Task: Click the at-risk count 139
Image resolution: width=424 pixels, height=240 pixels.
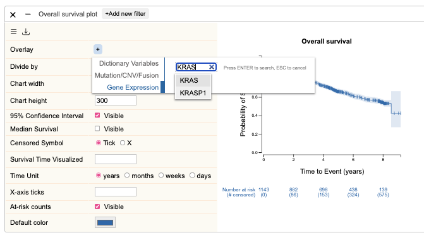Action: pos(383,189)
